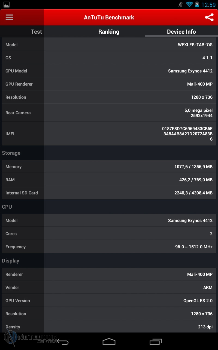Tap the Wi-Fi status icon
Screen dimensions: 218x350
[189, 5]
